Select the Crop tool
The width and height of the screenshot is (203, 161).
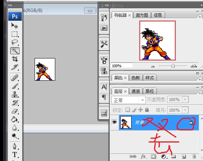(15, 59)
